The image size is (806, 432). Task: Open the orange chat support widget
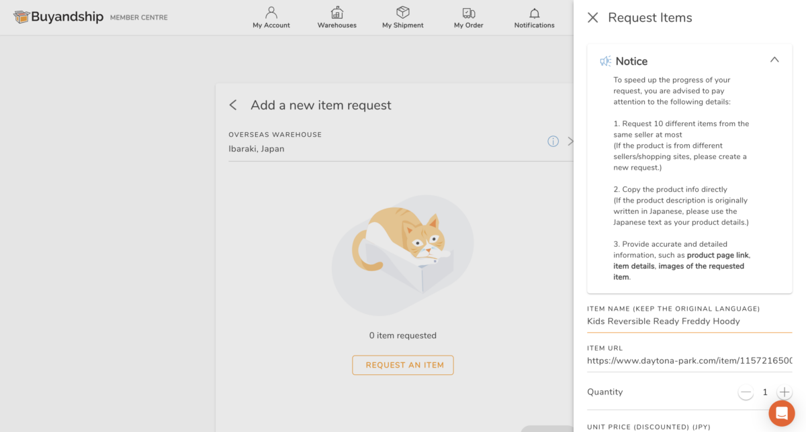click(781, 413)
